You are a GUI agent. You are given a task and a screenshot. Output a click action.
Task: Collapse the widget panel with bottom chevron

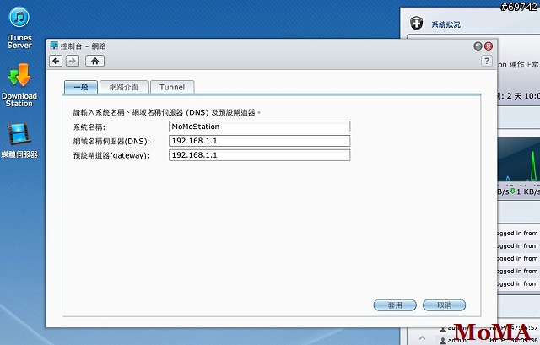422,337
